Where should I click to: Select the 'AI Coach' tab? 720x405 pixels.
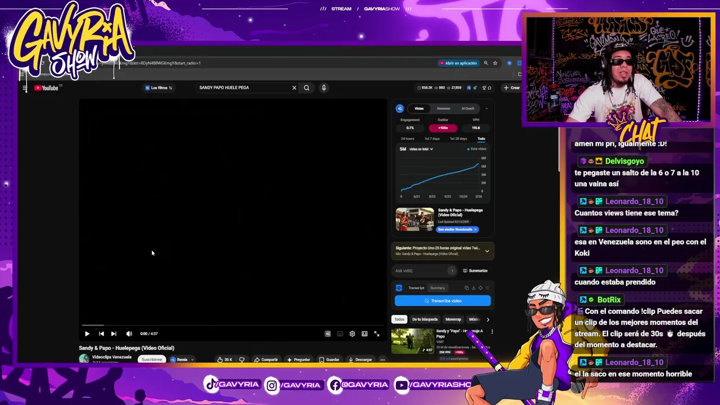467,109
